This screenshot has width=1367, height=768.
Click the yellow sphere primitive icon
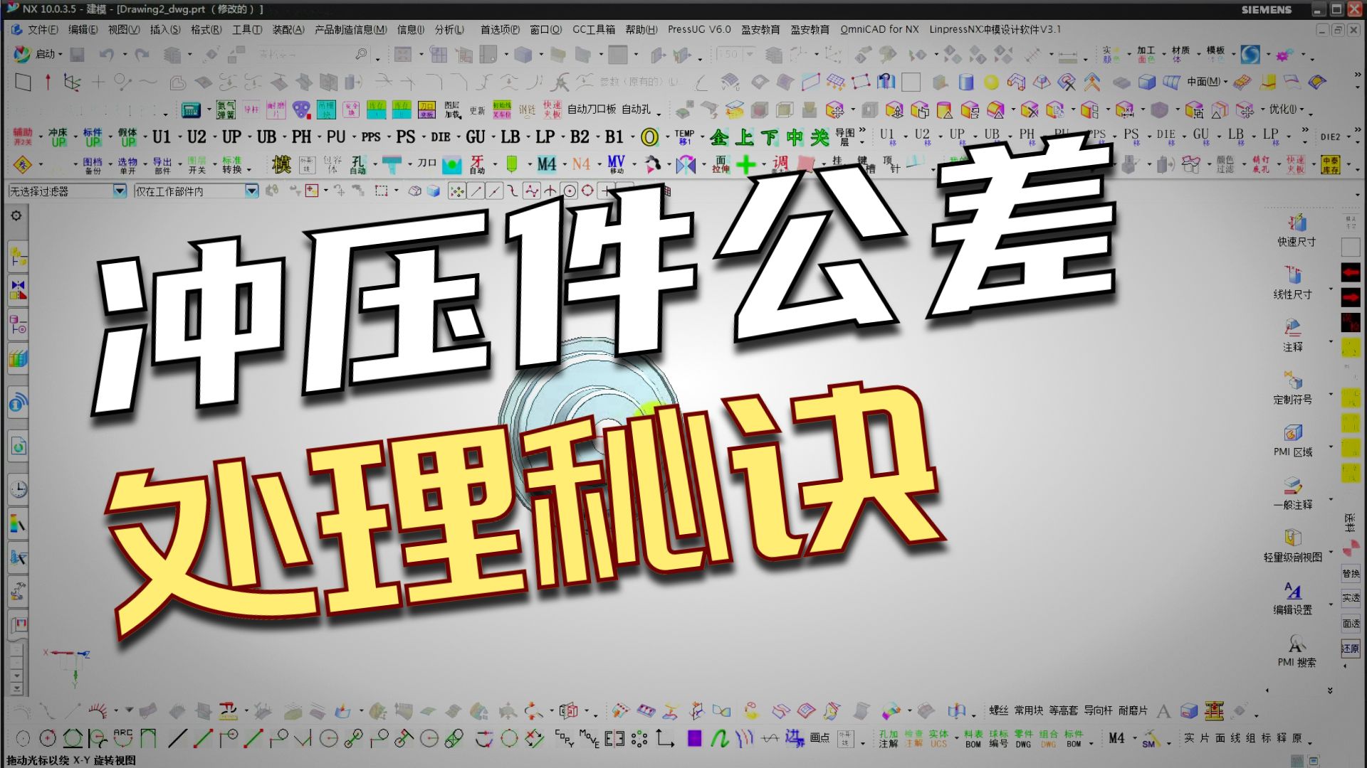(991, 82)
